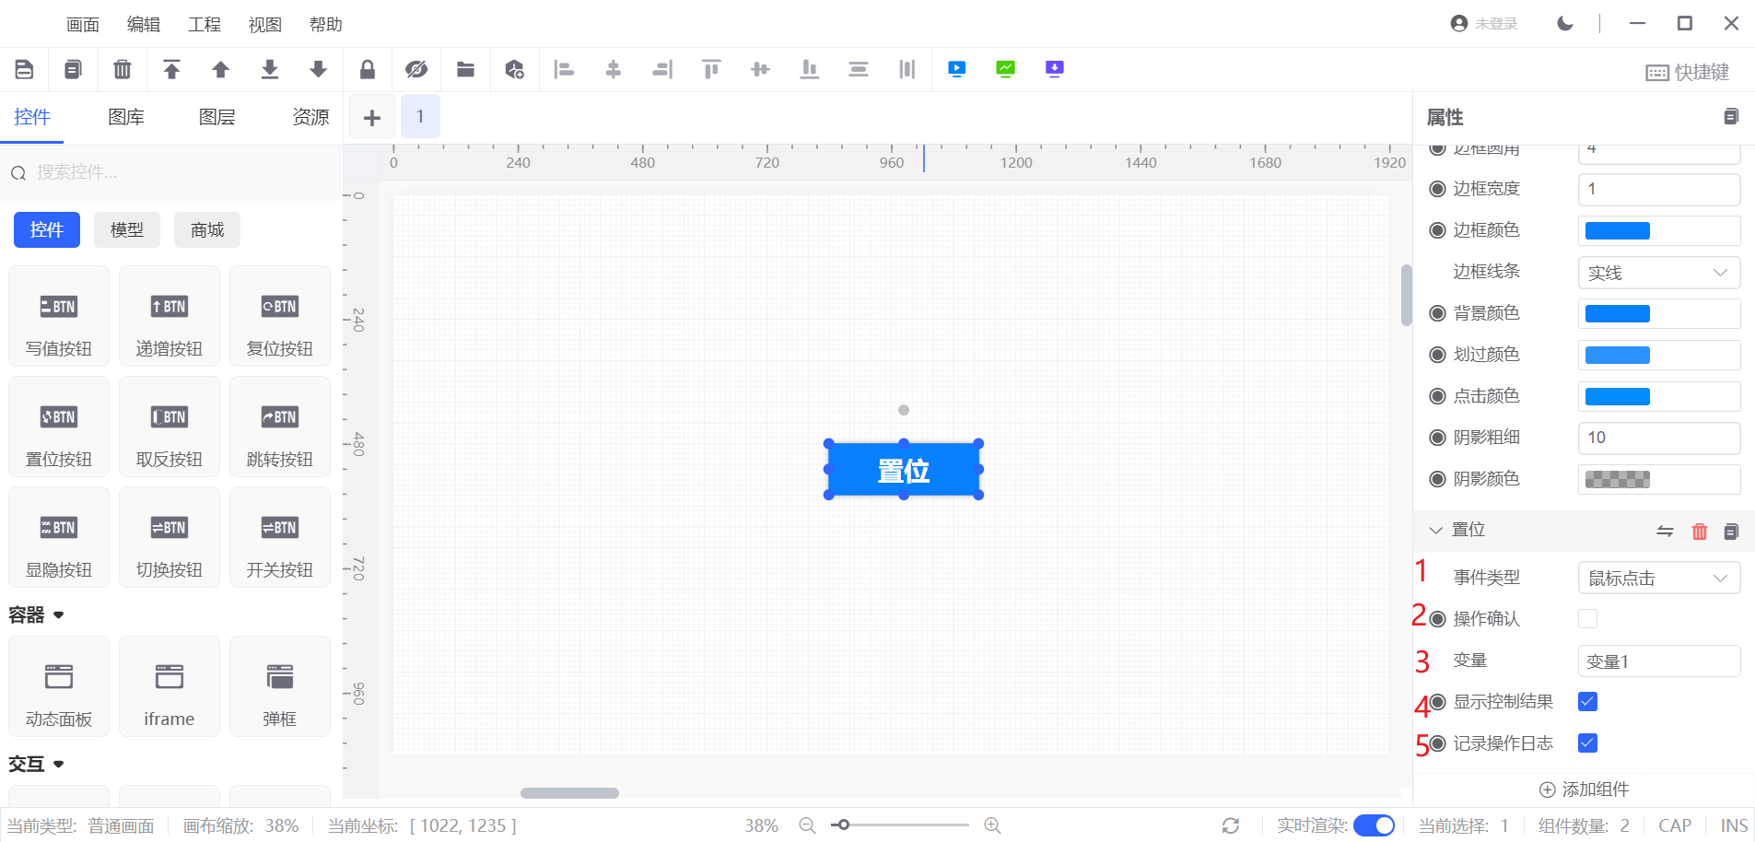Turn off the 实时渲染 toggle switch
The image size is (1755, 842).
coord(1374,825)
